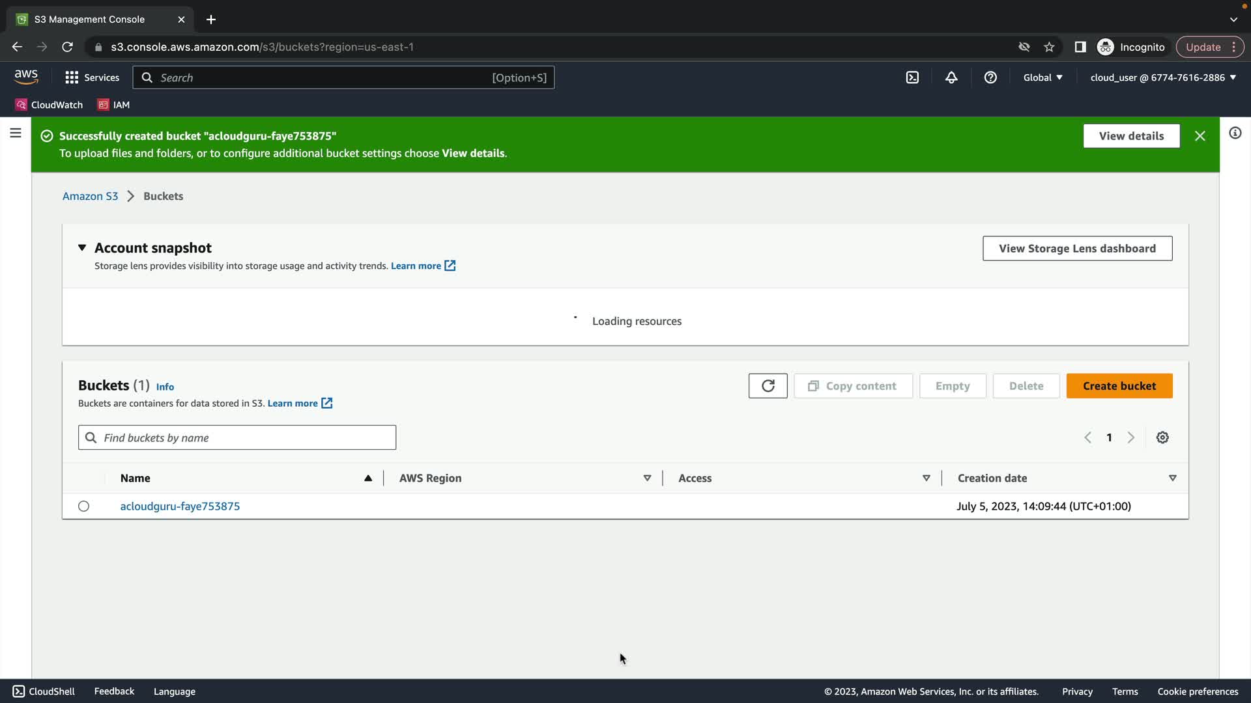The height and width of the screenshot is (703, 1251).
Task: Collapse the Account snapshot section
Action: [82, 248]
